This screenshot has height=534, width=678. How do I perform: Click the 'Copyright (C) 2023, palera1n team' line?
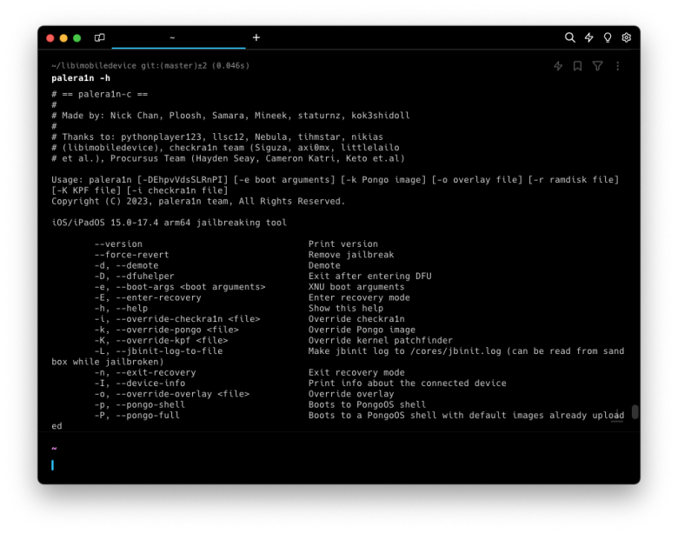point(198,201)
